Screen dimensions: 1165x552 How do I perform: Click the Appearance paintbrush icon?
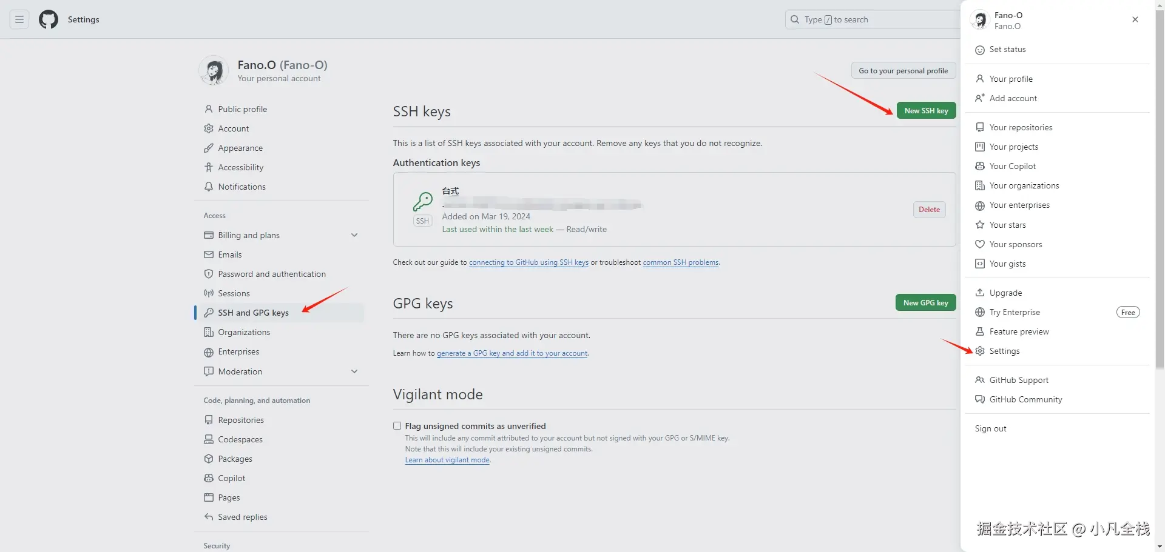tap(208, 148)
